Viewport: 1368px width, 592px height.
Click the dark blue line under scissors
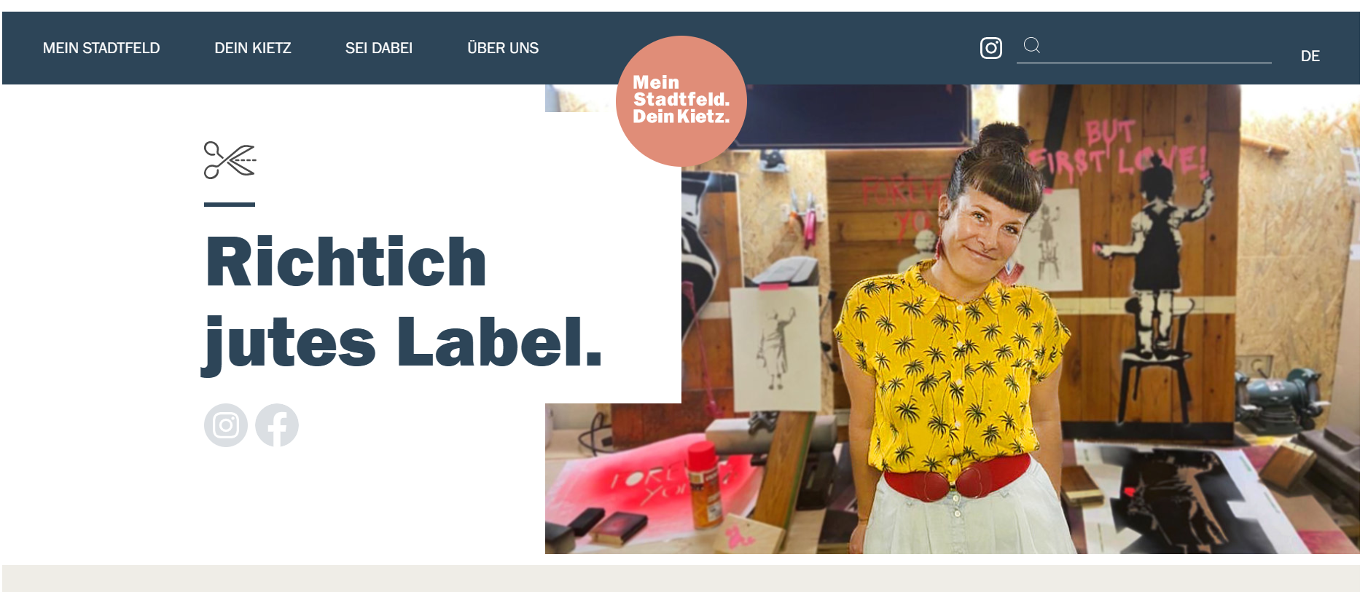coord(230,205)
